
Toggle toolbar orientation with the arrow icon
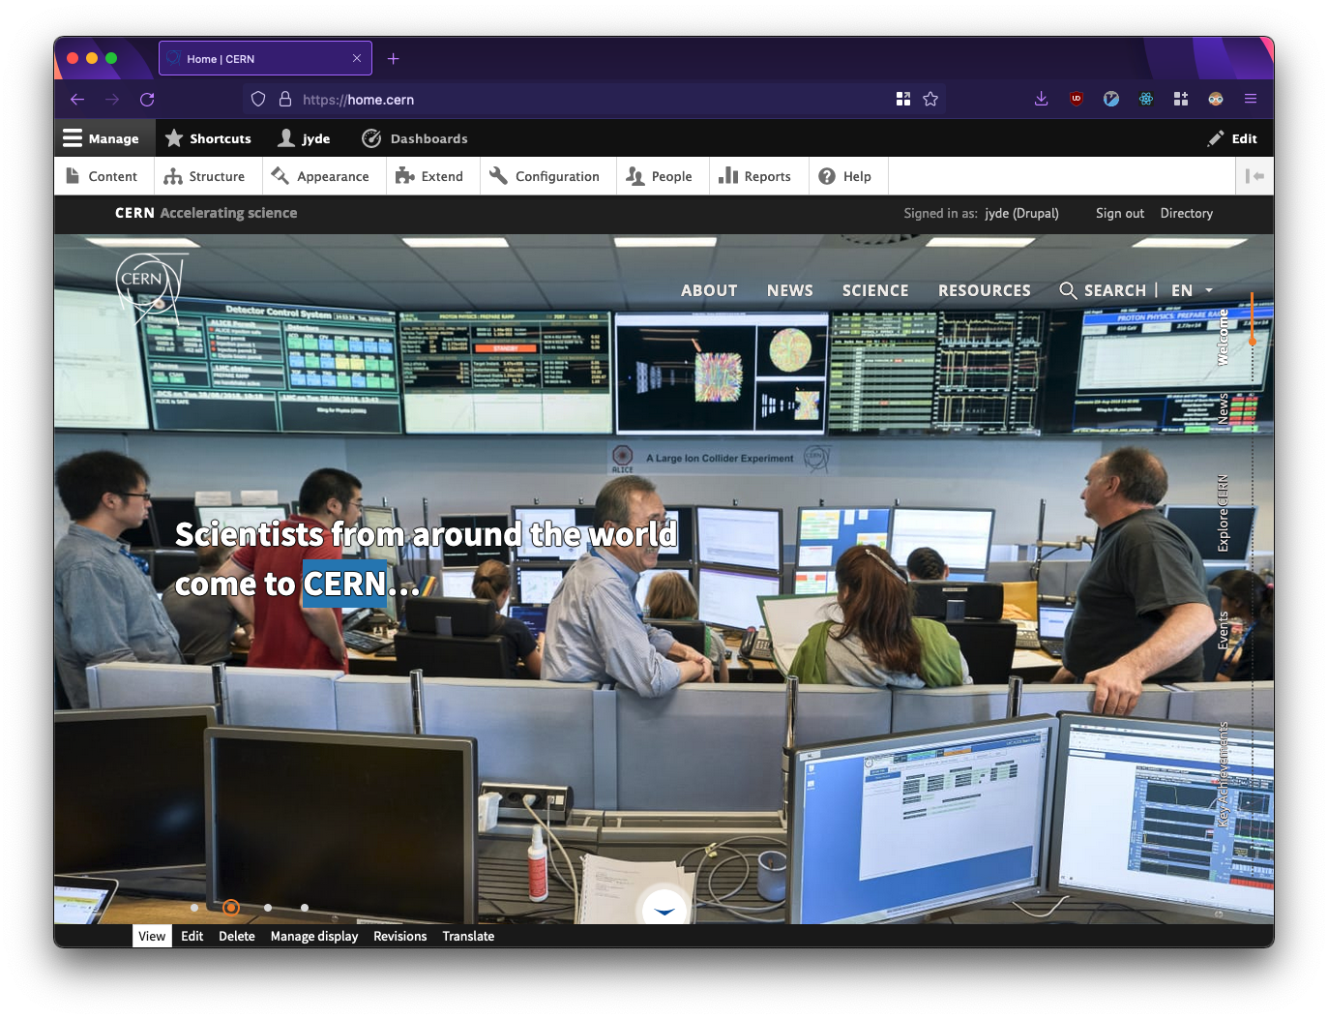click(1254, 176)
